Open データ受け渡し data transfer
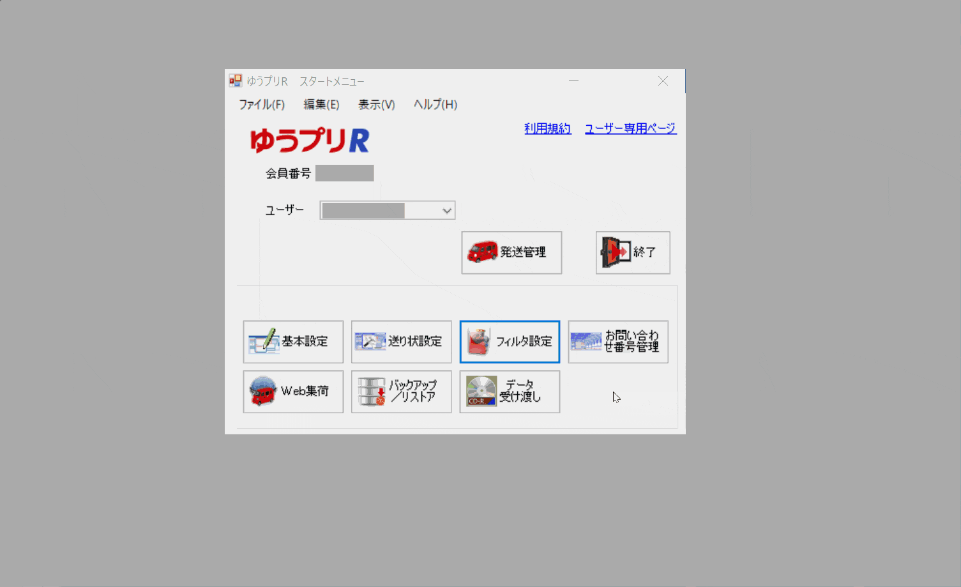This screenshot has height=587, width=961. tap(510, 392)
